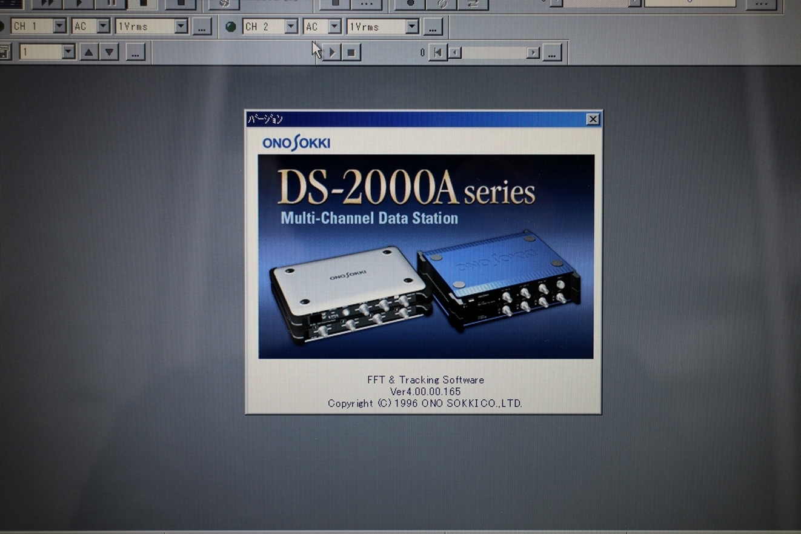The width and height of the screenshot is (801, 534).
Task: Click the '...' button after CH 2's 1Vrms
Action: click(433, 27)
